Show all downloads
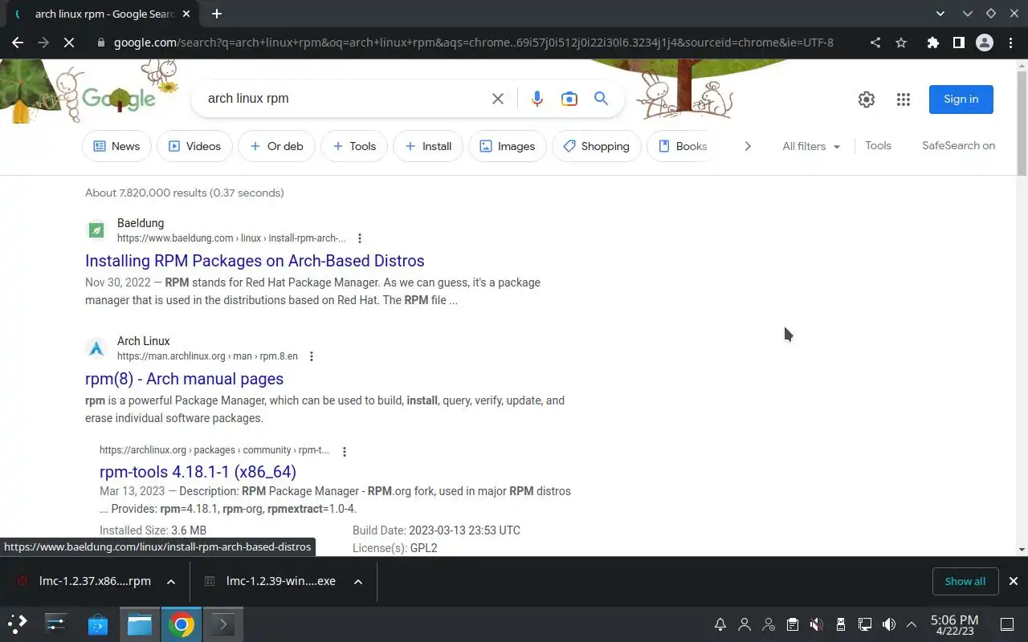 coord(965,581)
